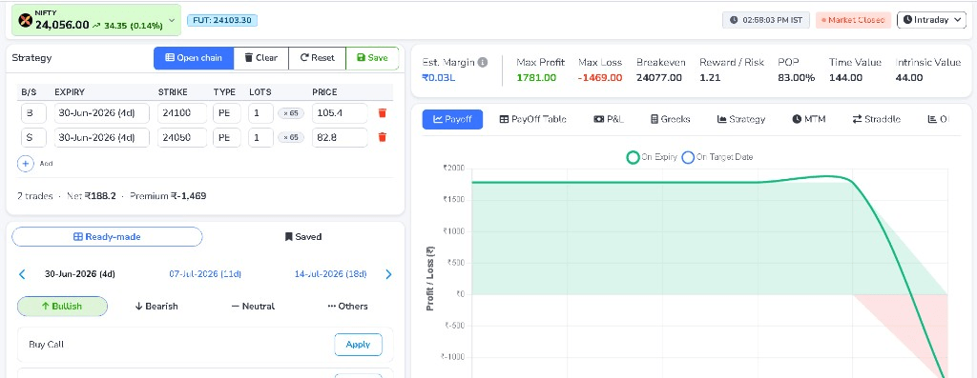Edit lots field of the 24050 leg
The image size is (977, 378).
click(x=260, y=137)
